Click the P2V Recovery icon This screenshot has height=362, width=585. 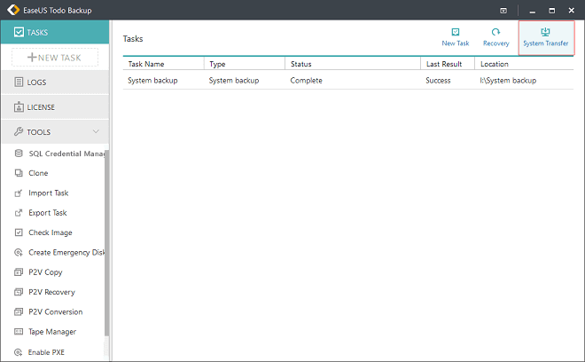point(19,292)
